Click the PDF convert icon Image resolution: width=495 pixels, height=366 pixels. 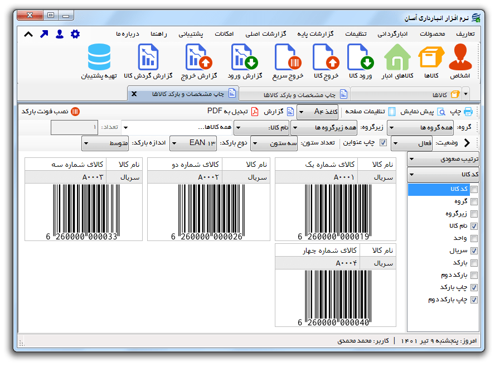255,112
